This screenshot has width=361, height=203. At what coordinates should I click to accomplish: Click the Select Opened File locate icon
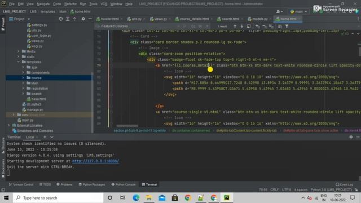(x=61, y=19)
